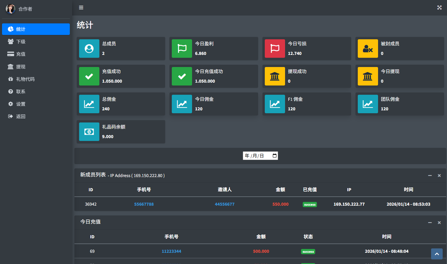Toggle the hamburger sidebar menu

pyautogui.click(x=81, y=8)
